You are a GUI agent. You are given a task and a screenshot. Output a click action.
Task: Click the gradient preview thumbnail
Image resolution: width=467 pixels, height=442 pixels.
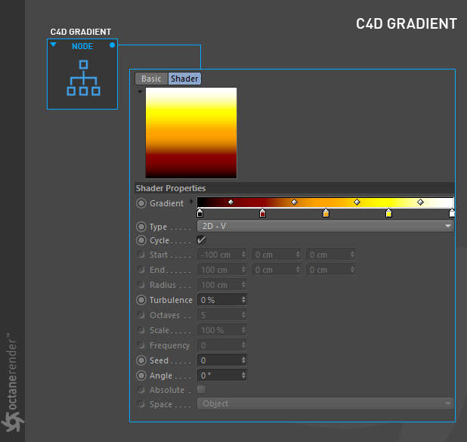point(191,133)
